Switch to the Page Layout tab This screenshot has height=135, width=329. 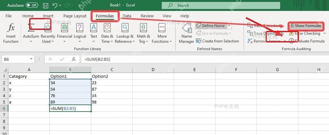click(75, 16)
